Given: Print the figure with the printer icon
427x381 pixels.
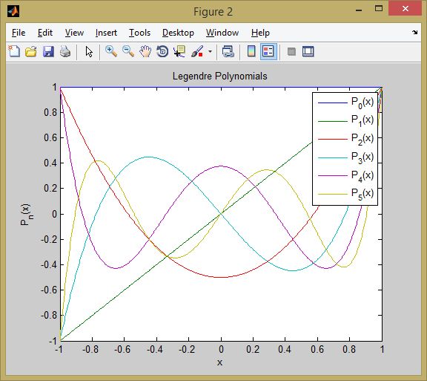Looking at the screenshot, I should tap(65, 51).
